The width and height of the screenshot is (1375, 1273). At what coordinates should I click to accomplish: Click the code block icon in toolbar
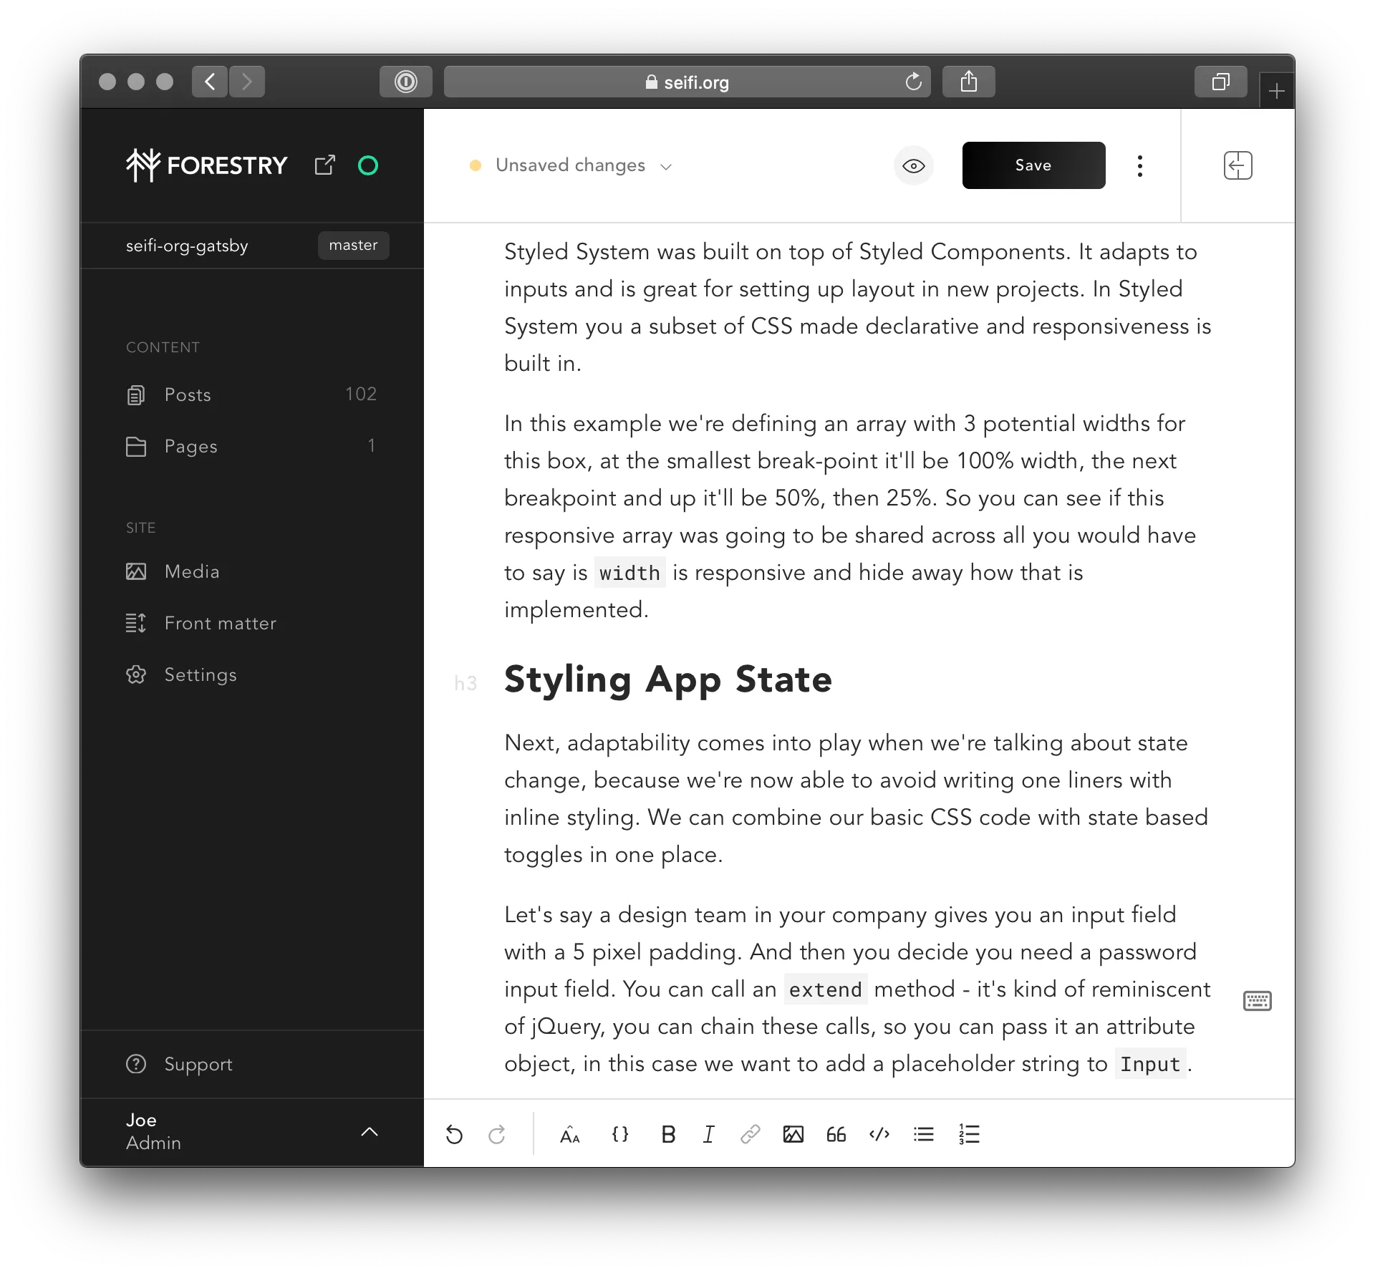[879, 1135]
